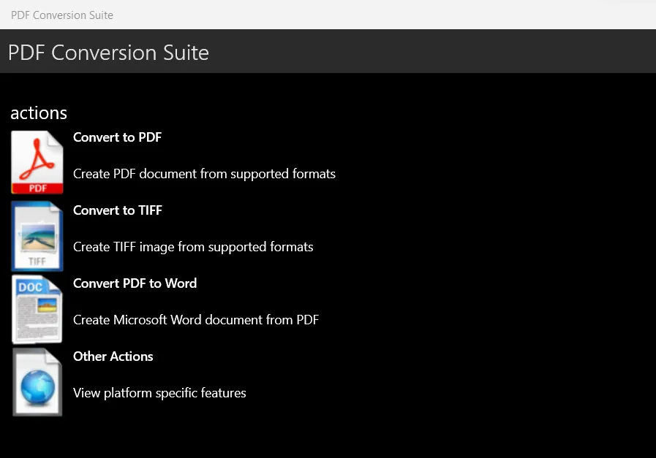Click 'View platform specific features' text

pos(159,393)
